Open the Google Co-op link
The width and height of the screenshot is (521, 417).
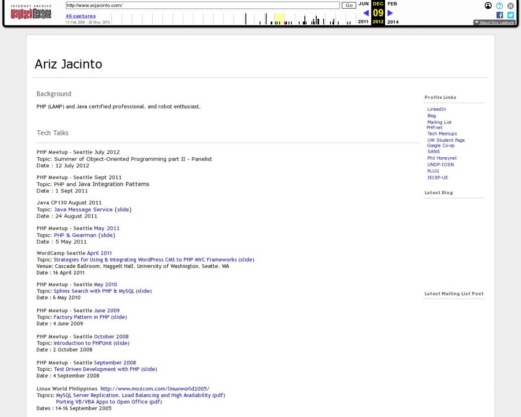click(x=441, y=145)
